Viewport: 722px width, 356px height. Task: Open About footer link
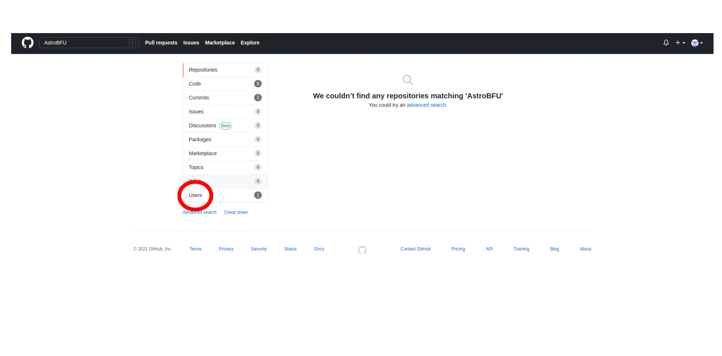[585, 249]
